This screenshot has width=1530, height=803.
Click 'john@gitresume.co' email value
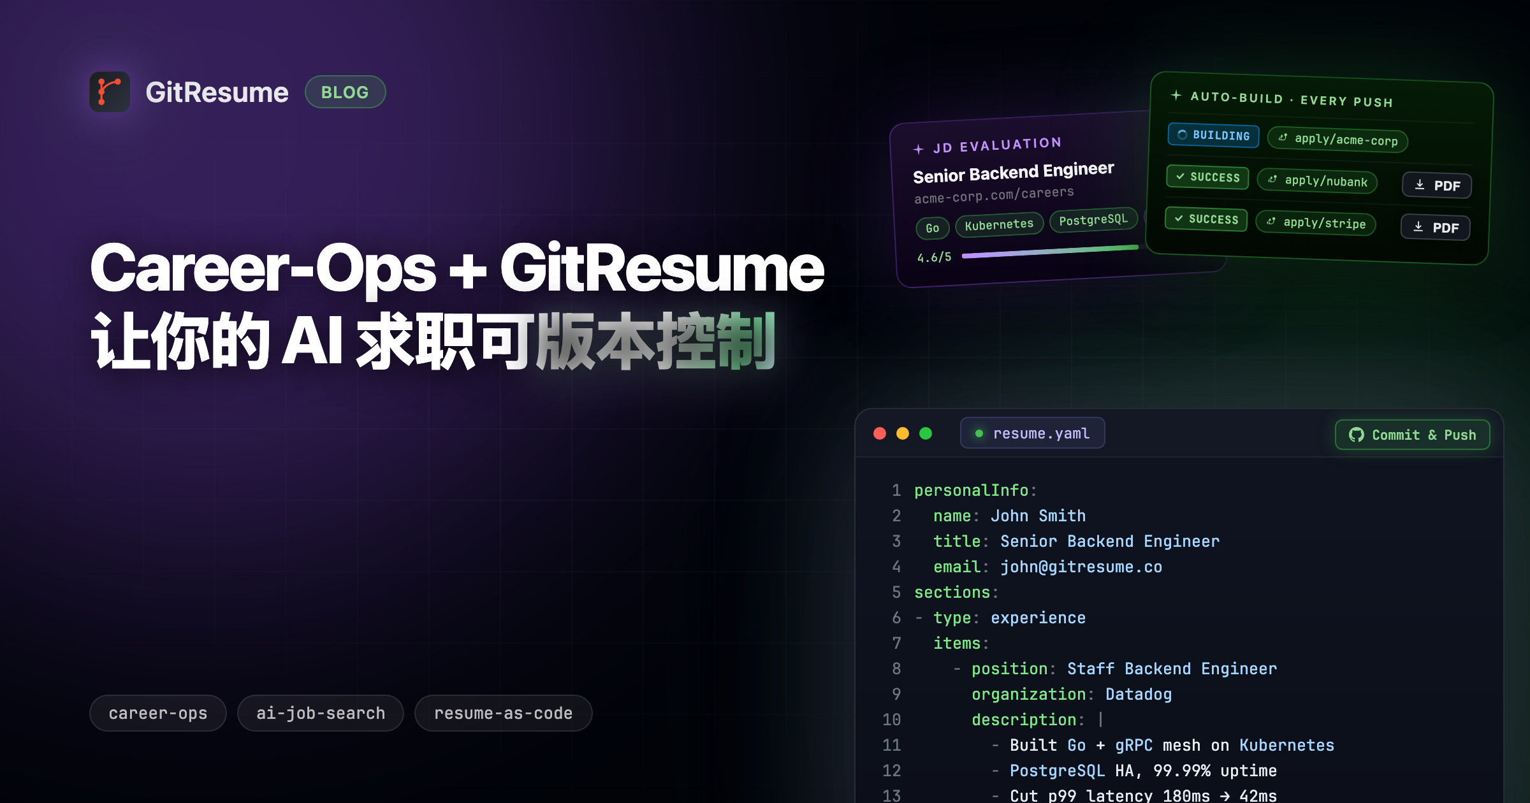(x=1081, y=567)
